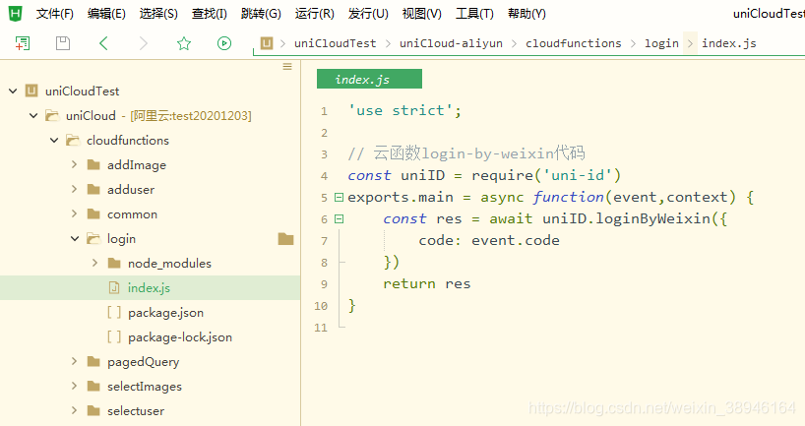
Task: Click 'code: event.code' in the editor
Action: [x=489, y=240]
